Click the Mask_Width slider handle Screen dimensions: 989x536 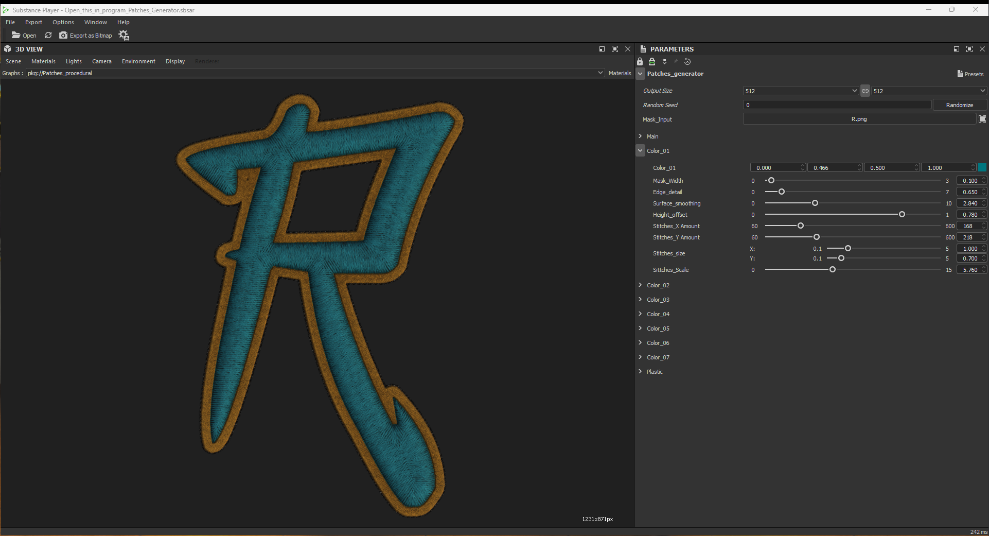[x=771, y=180]
